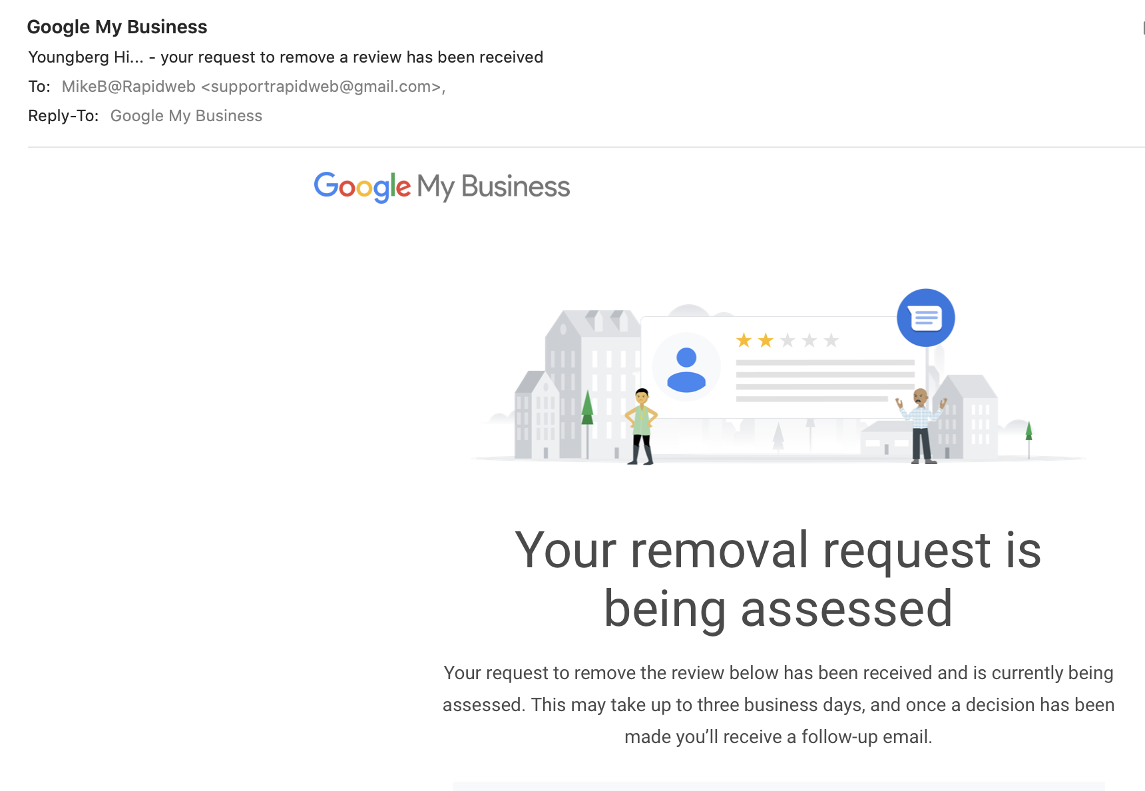Image resolution: width=1145 pixels, height=791 pixels.
Task: Click the tall grey building illustration
Action: coord(592,385)
